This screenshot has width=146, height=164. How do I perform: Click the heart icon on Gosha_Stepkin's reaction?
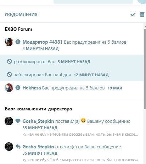[18, 121]
